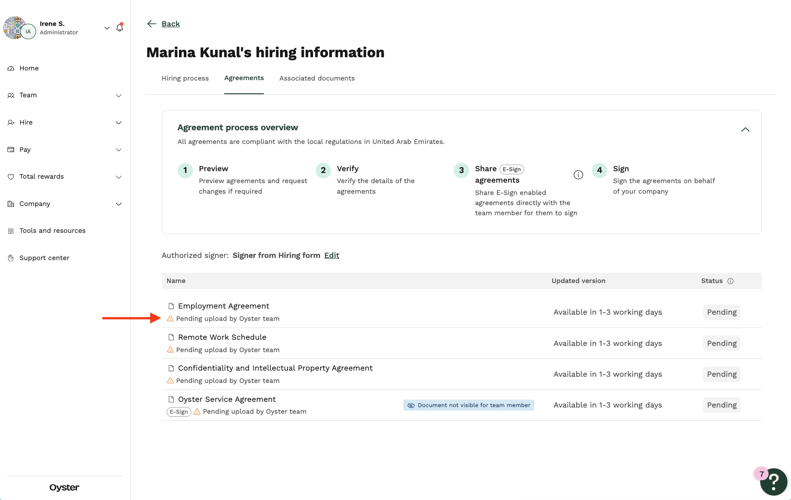Click Oyster Service Agreement document icon
The image size is (791, 500).
click(x=171, y=399)
